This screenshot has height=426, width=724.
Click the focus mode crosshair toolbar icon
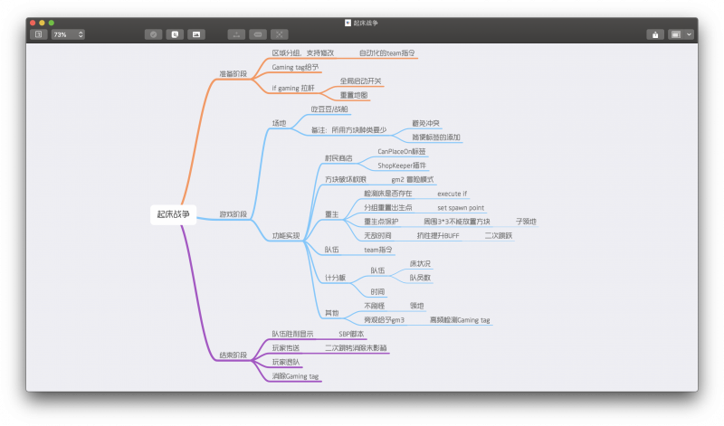pos(280,34)
